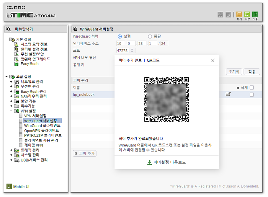Viewport: 268px width, 197px height.
Task: Click the 펌웨어 업그레이드 icon
Action: [16, 59]
